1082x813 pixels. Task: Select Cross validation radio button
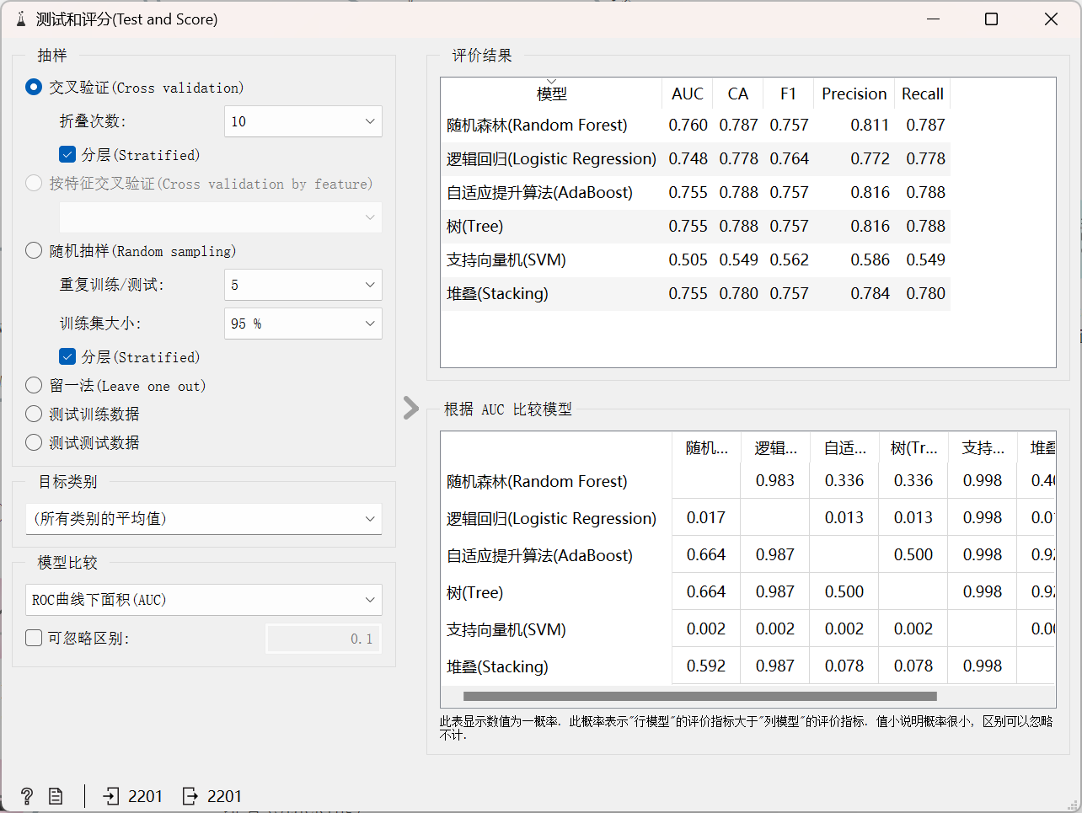pyautogui.click(x=34, y=87)
